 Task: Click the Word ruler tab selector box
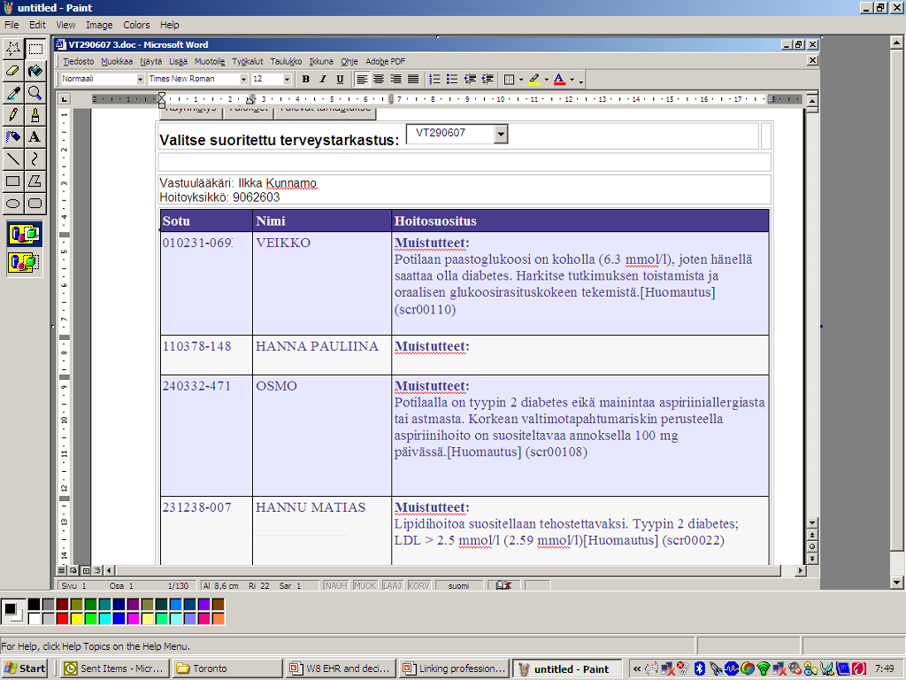click(x=64, y=99)
